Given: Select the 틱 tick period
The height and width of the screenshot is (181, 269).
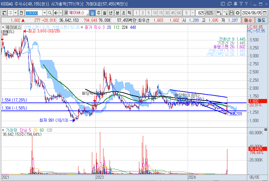Looking at the screenshot, I should point(129,13).
